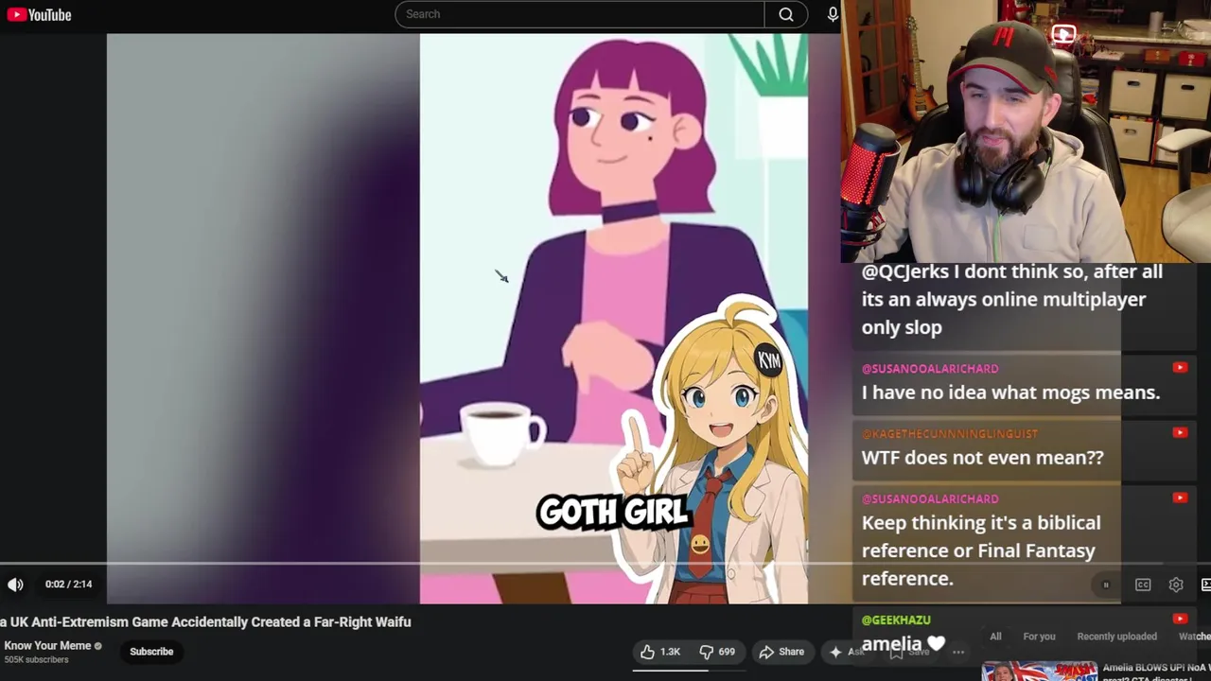The image size is (1211, 681).
Task: Click the YouTube badge beside the @GEEKHAZU message
Action: (1180, 620)
